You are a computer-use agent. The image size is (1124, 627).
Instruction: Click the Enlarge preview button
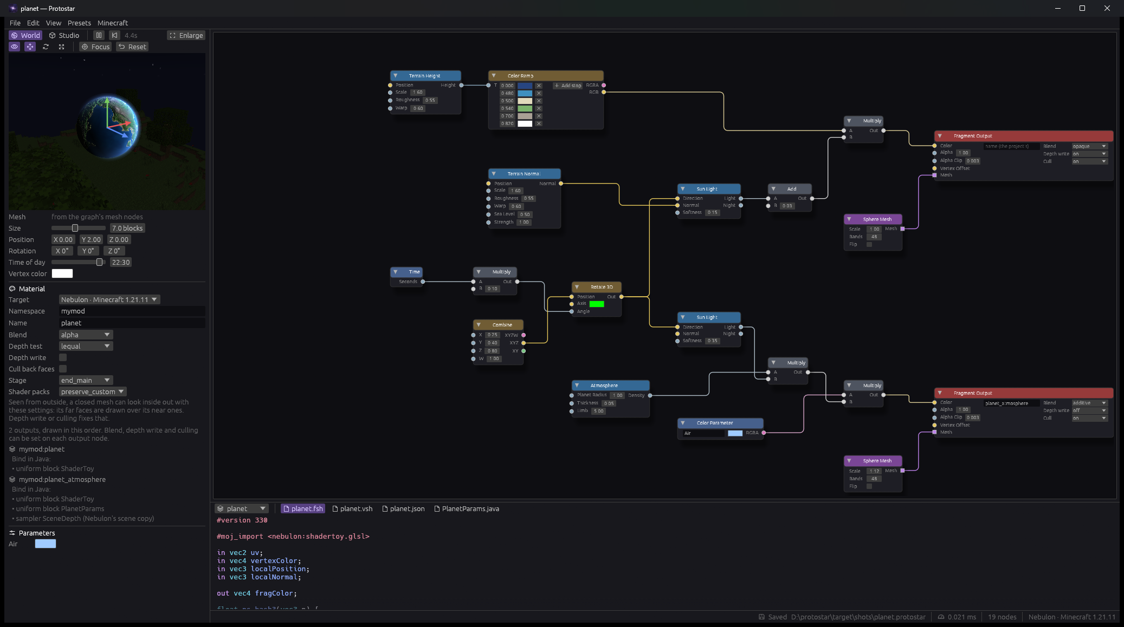(186, 35)
